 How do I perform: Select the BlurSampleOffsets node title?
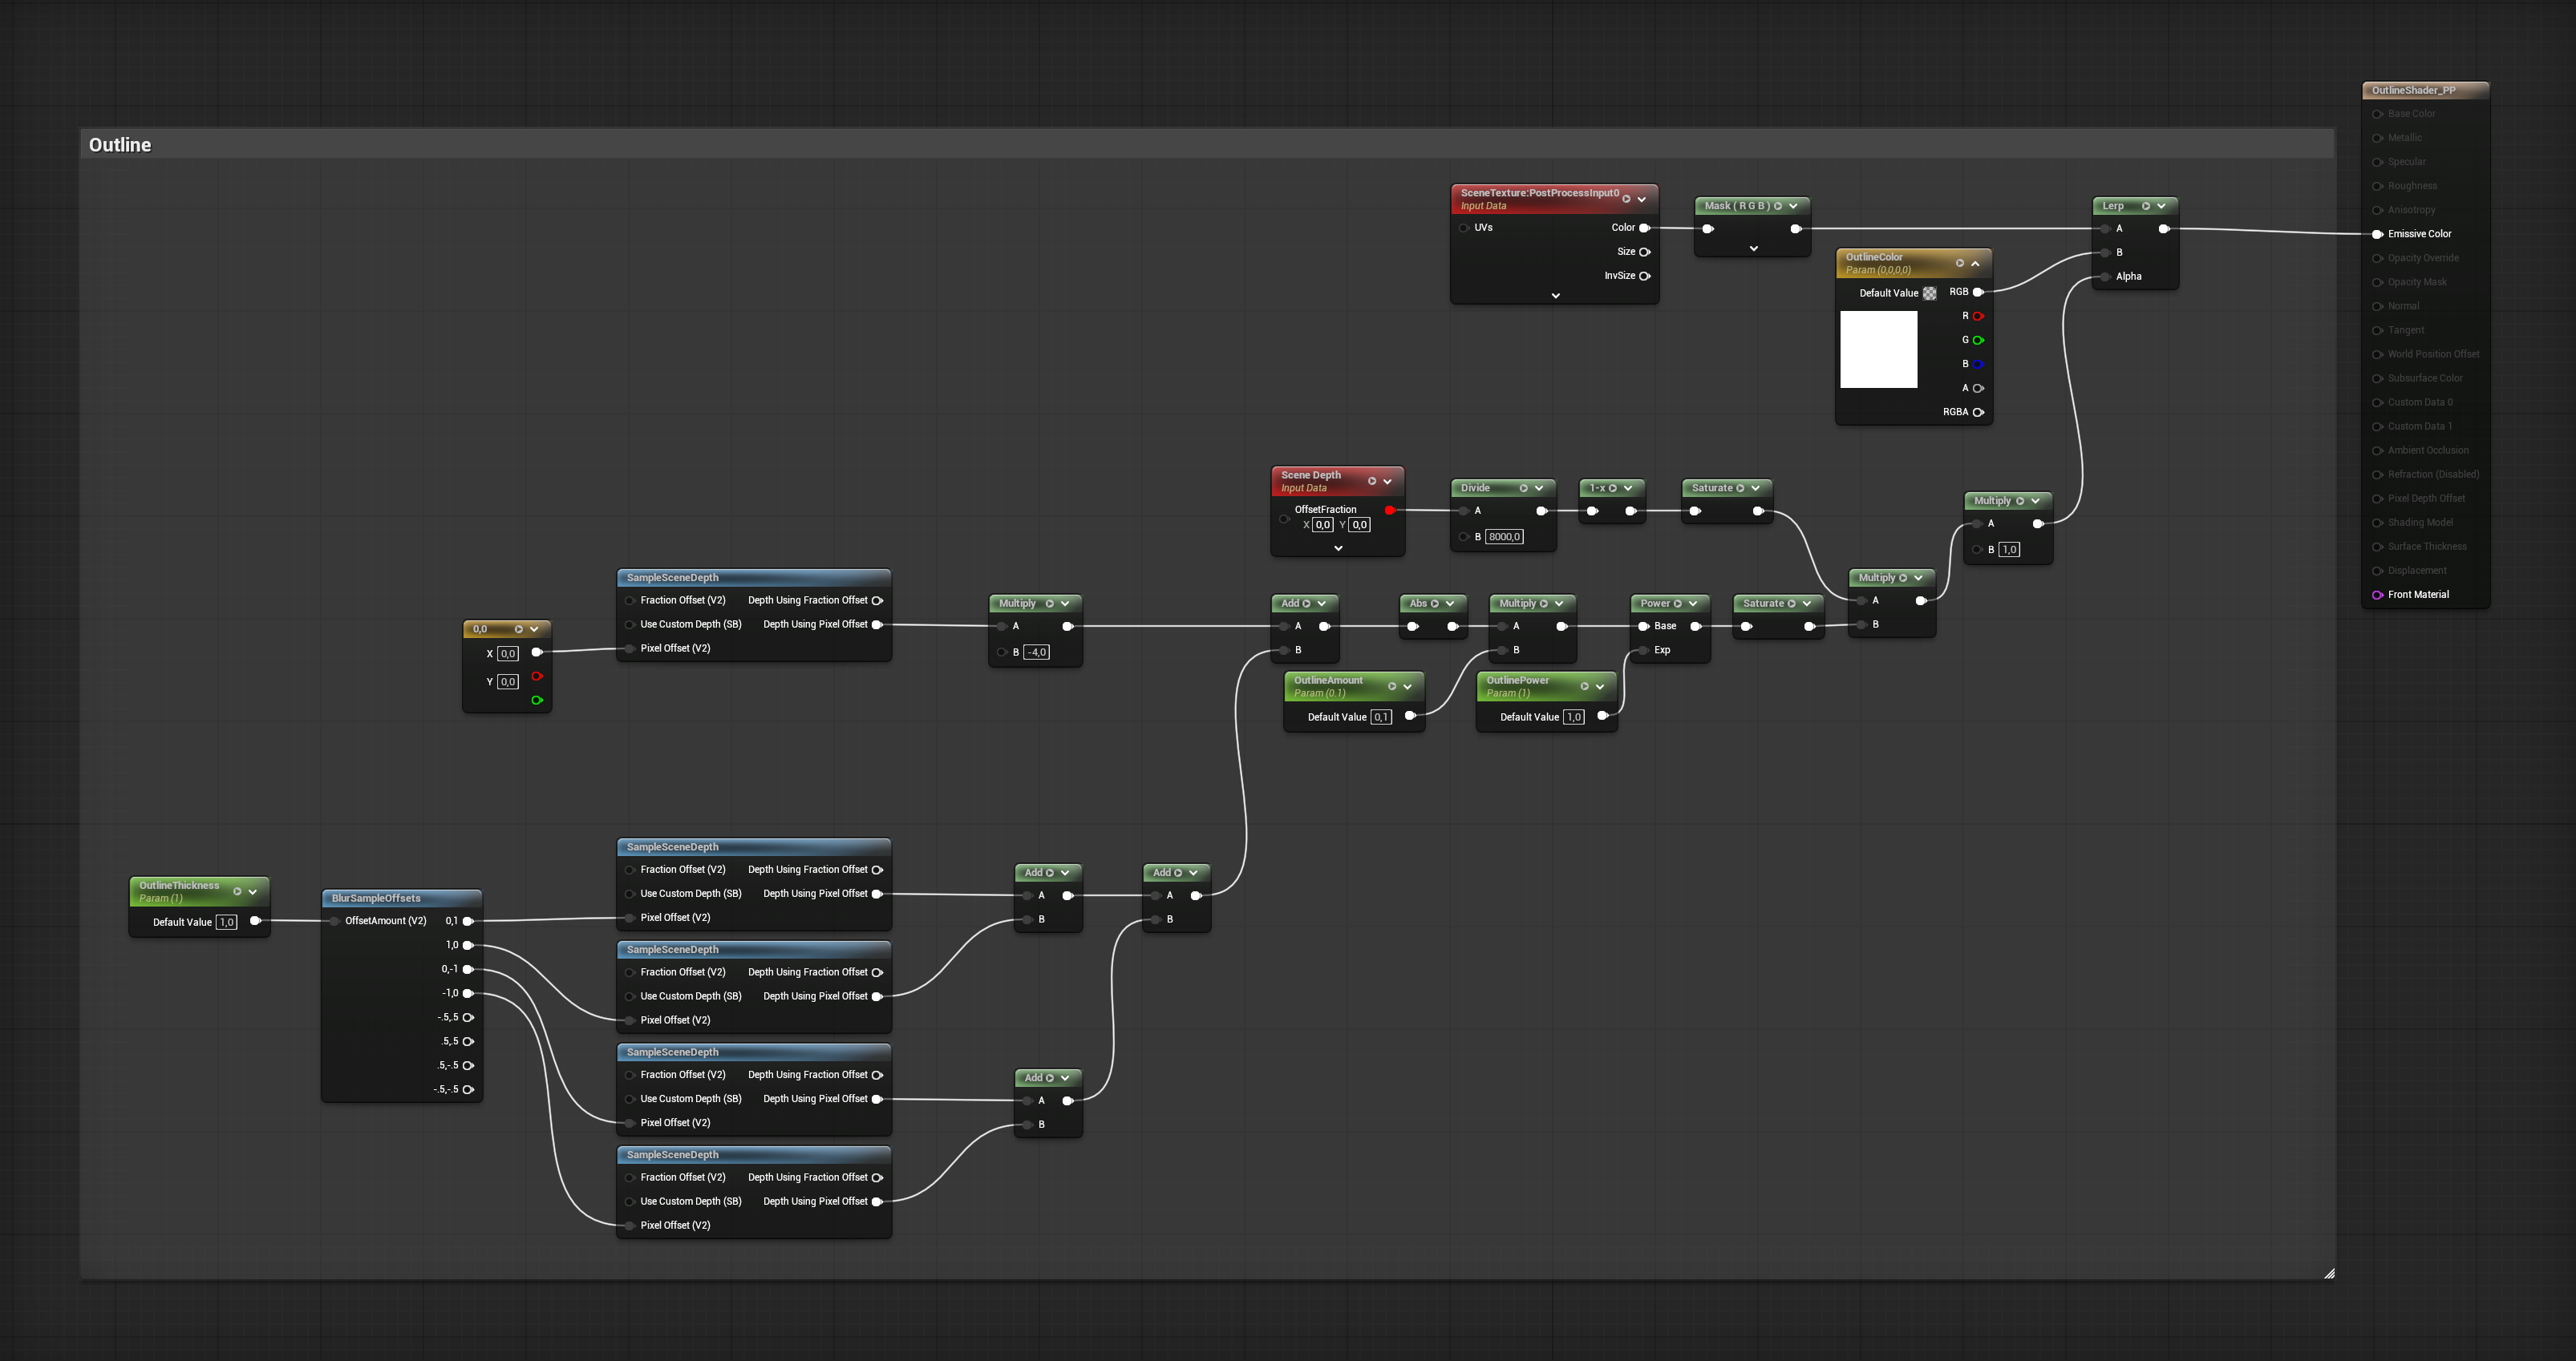tap(376, 899)
